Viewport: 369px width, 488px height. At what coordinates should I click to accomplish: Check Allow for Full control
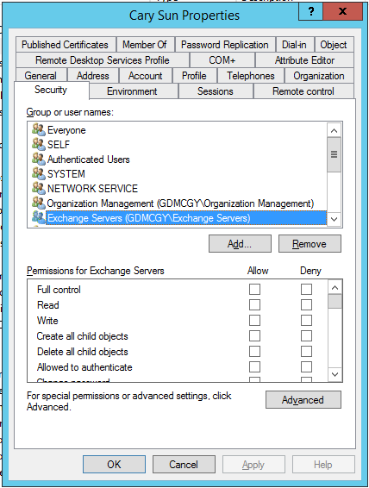point(254,289)
